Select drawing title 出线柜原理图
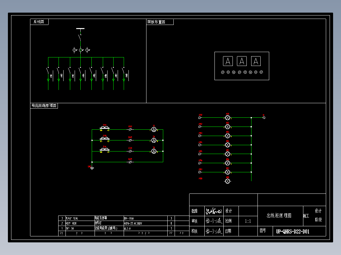341x255 pixels. coord(279,216)
